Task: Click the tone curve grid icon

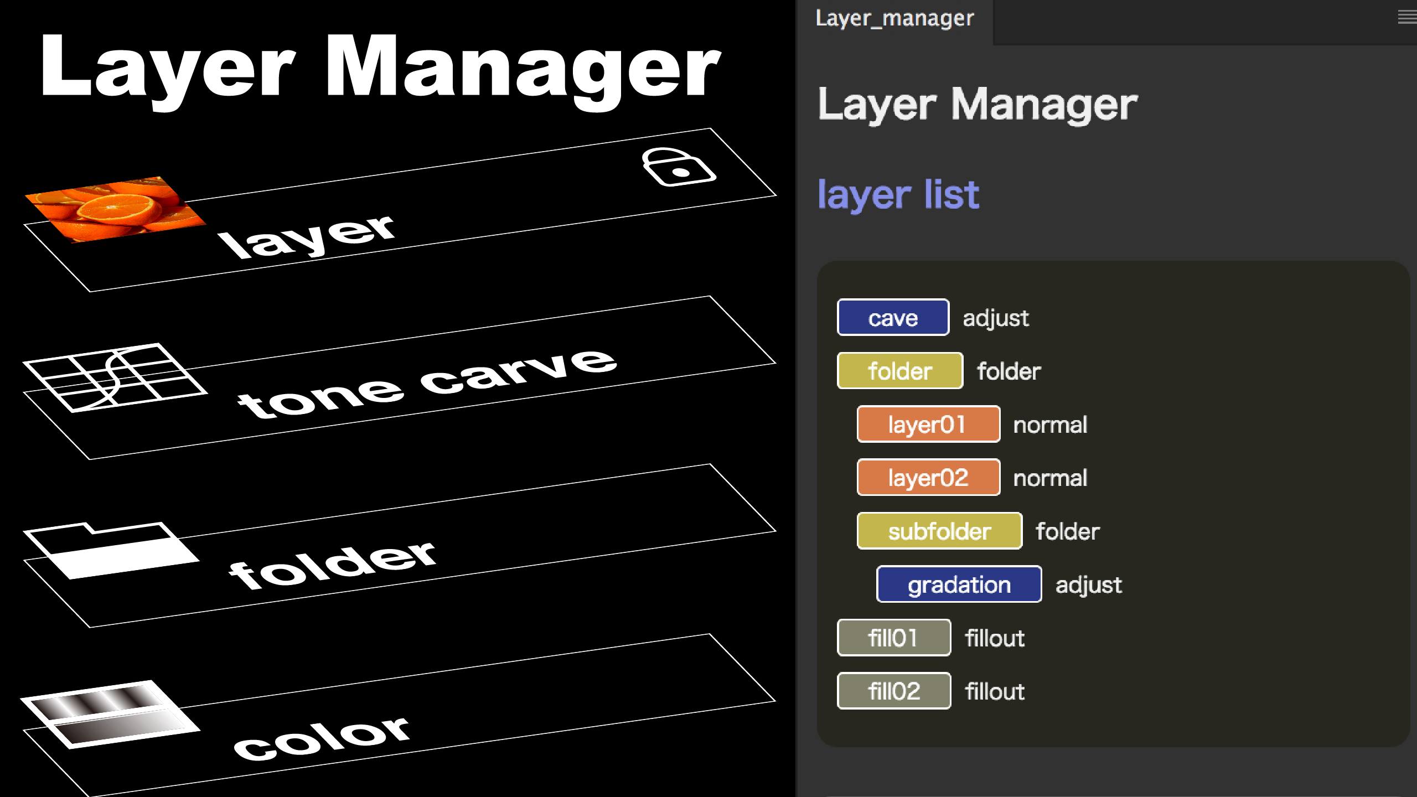Action: click(115, 377)
